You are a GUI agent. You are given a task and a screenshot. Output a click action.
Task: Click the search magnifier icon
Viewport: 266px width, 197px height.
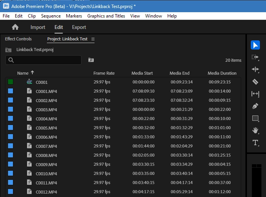point(11,60)
